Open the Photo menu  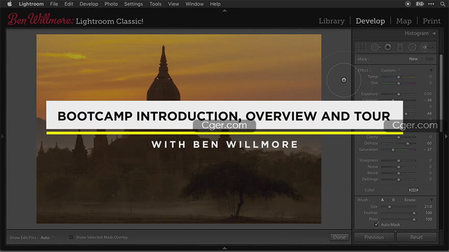[111, 4]
